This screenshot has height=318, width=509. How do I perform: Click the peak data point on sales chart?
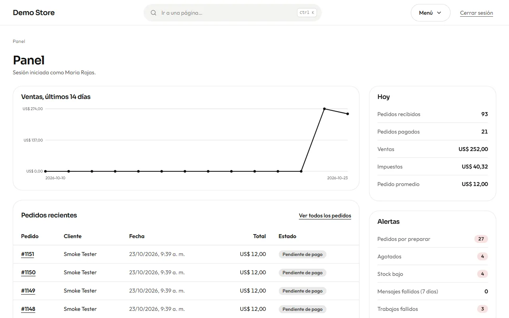[324, 109]
